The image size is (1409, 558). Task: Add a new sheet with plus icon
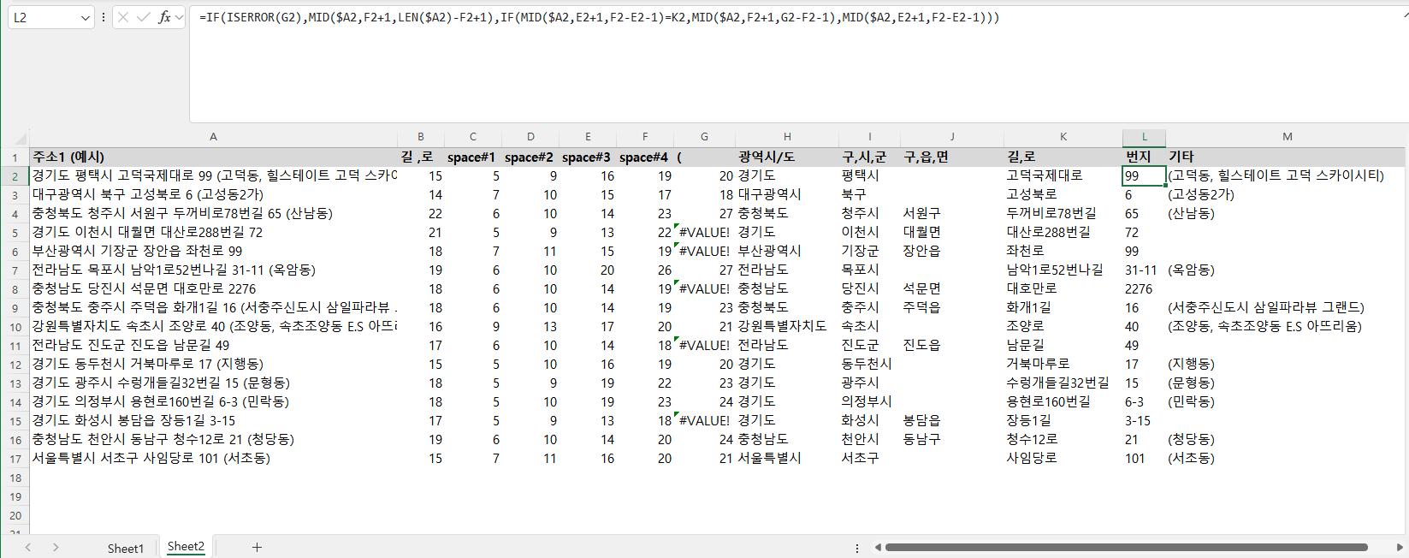257,547
